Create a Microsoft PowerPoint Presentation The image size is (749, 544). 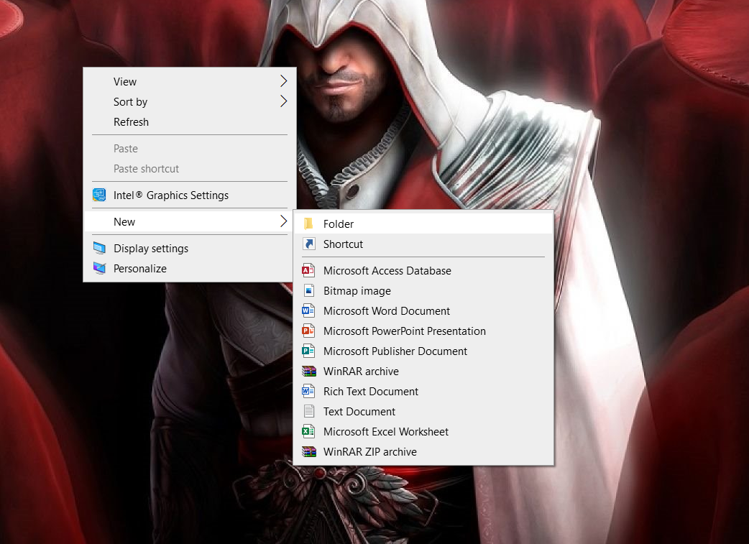(x=423, y=331)
